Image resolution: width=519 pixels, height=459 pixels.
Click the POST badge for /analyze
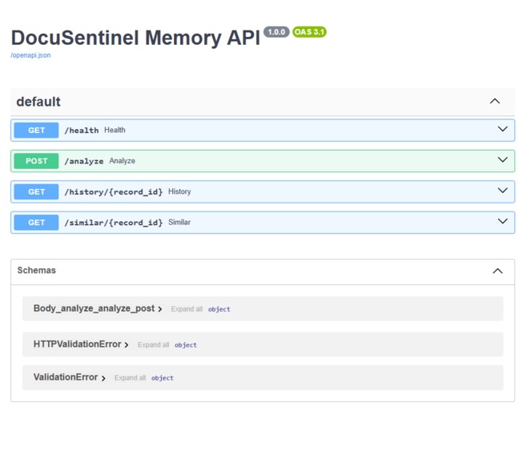click(x=36, y=161)
